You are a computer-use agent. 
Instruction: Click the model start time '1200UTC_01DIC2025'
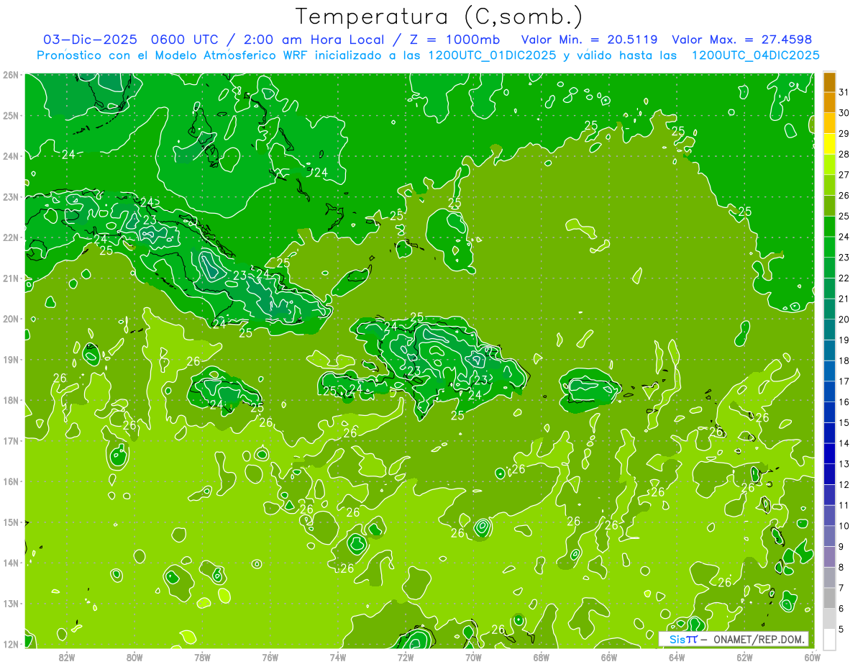[492, 55]
